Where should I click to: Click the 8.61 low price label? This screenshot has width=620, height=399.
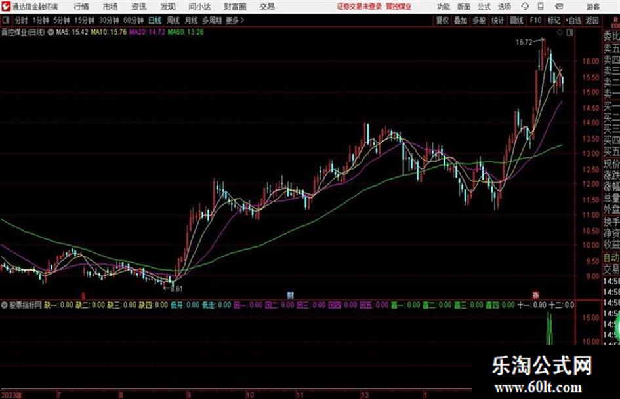point(176,289)
